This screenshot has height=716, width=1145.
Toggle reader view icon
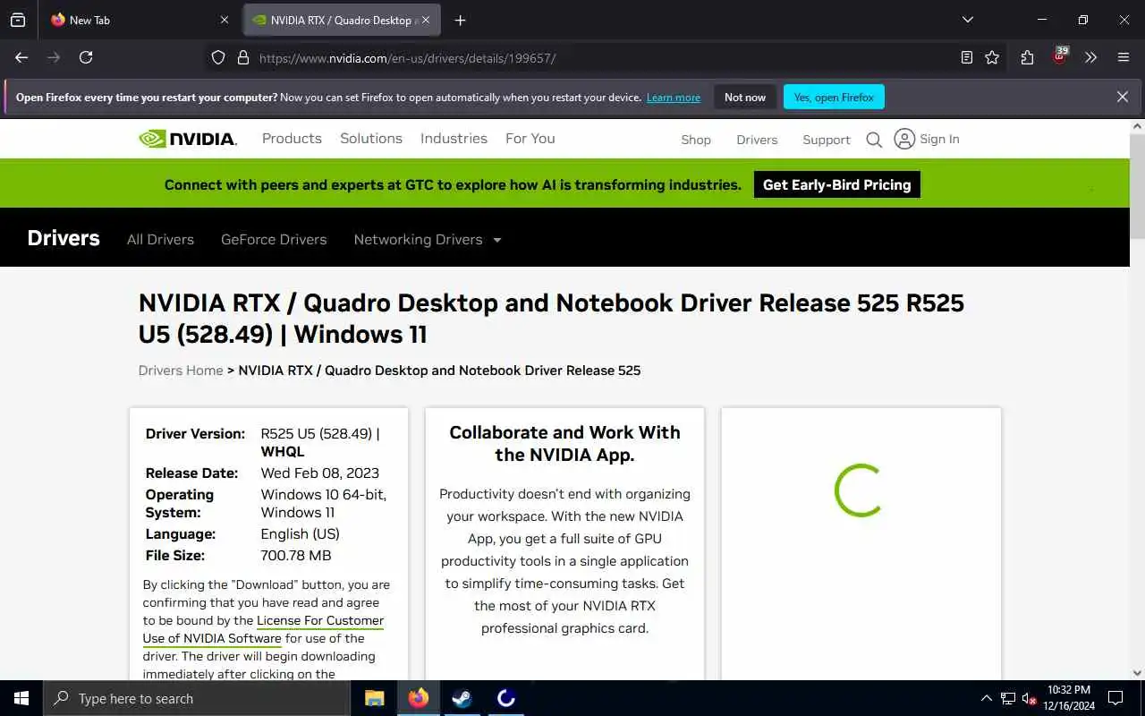pyautogui.click(x=966, y=57)
